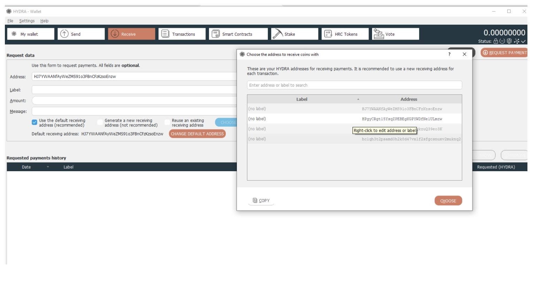Click the REQUEST PAYMENT button
Screen dimensions: 533x286
[504, 53]
